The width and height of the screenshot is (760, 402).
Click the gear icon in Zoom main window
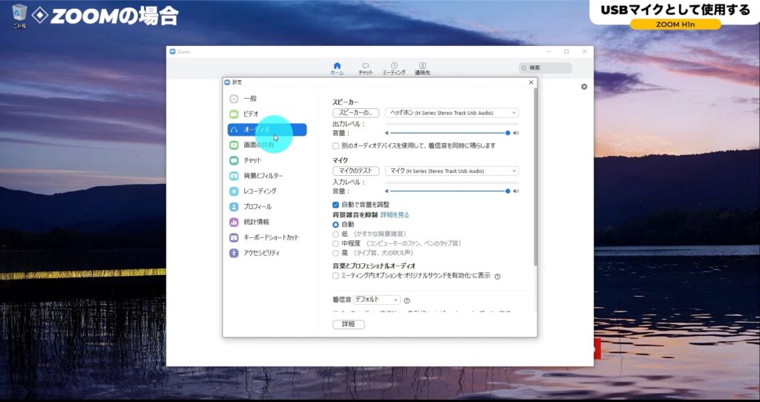584,87
